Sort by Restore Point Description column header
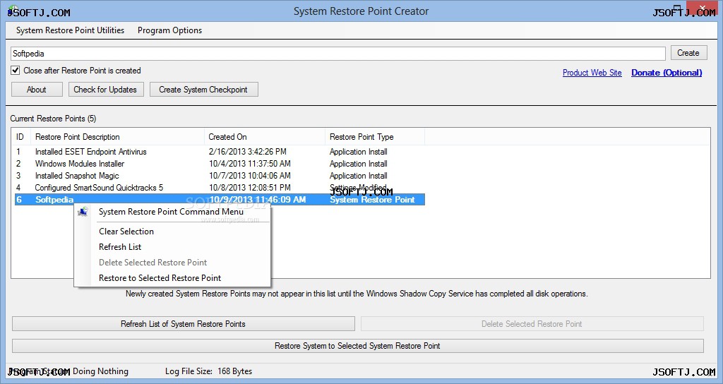723x384 pixels. pos(117,137)
